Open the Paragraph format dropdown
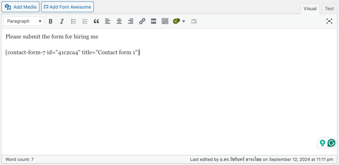This screenshot has height=165, width=339. [24, 21]
